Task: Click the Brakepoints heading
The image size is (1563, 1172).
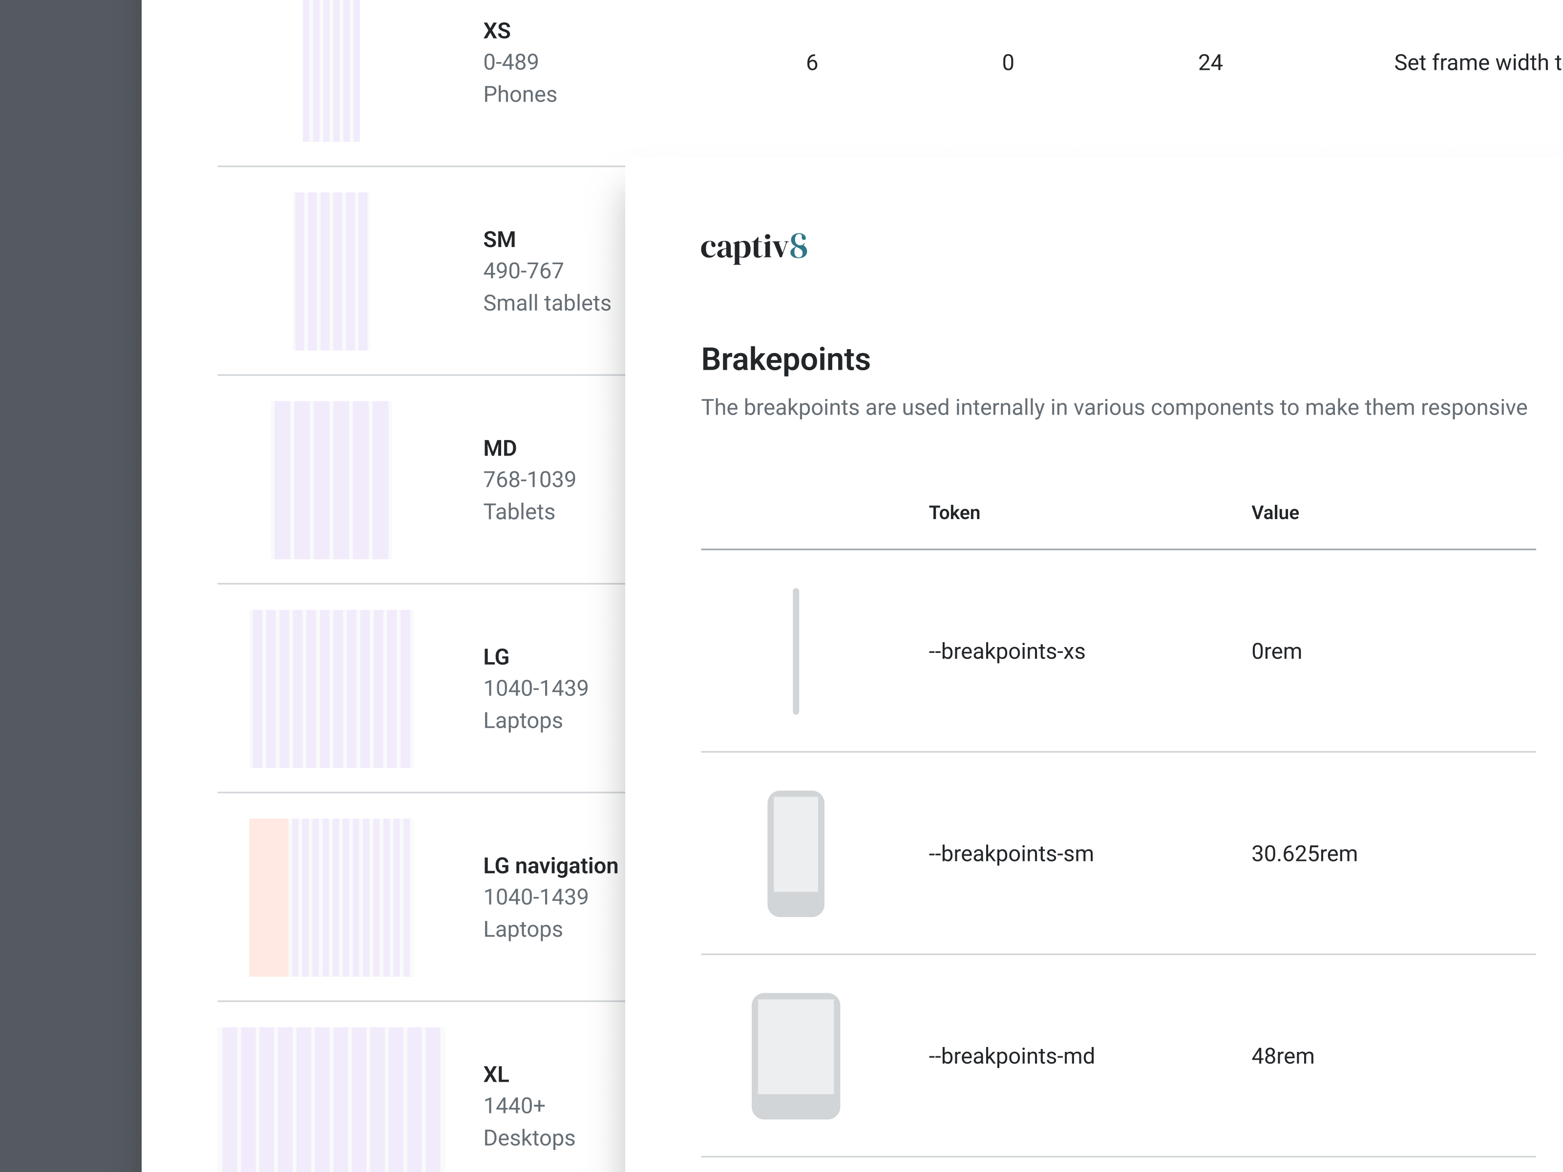Action: (785, 359)
